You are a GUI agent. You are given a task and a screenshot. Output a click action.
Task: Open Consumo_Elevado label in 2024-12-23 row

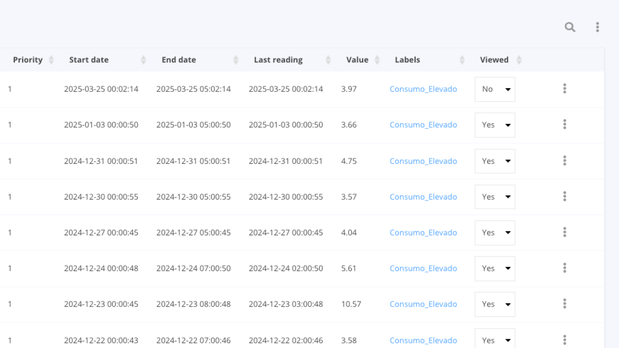[x=423, y=304]
